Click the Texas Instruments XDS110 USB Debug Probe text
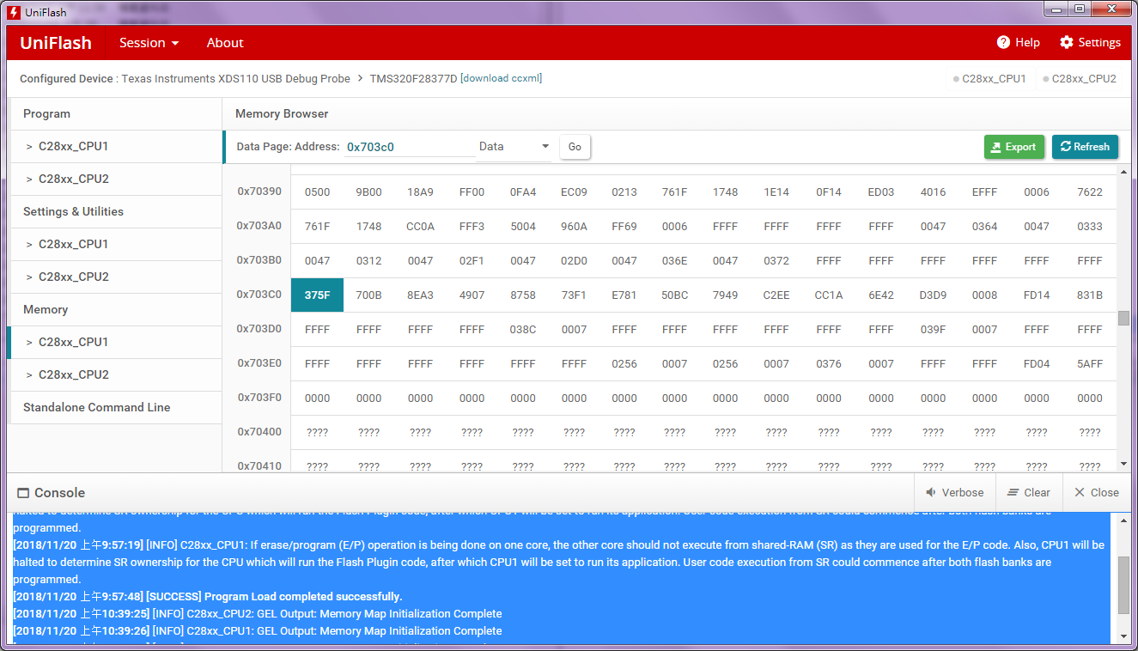 tap(236, 78)
